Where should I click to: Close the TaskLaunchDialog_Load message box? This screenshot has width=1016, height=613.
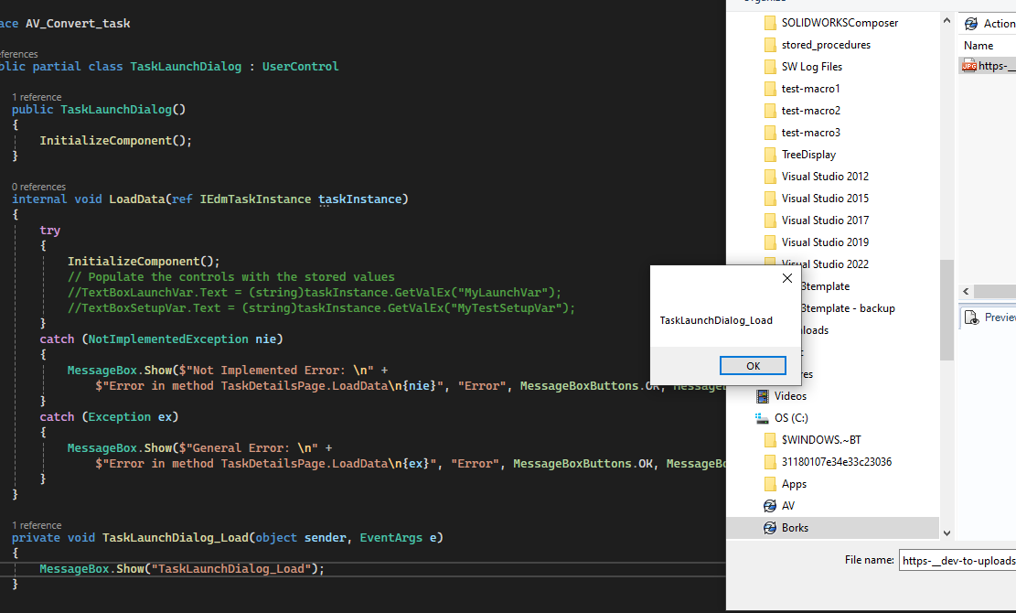pos(787,278)
